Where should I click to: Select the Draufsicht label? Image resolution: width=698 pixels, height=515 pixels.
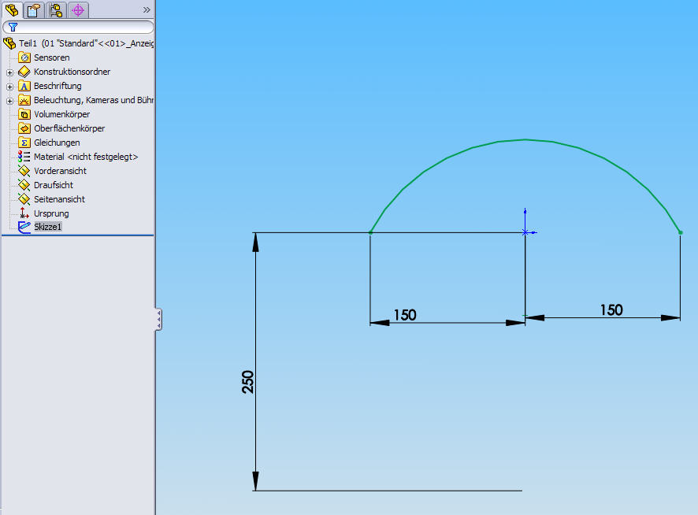(54, 185)
